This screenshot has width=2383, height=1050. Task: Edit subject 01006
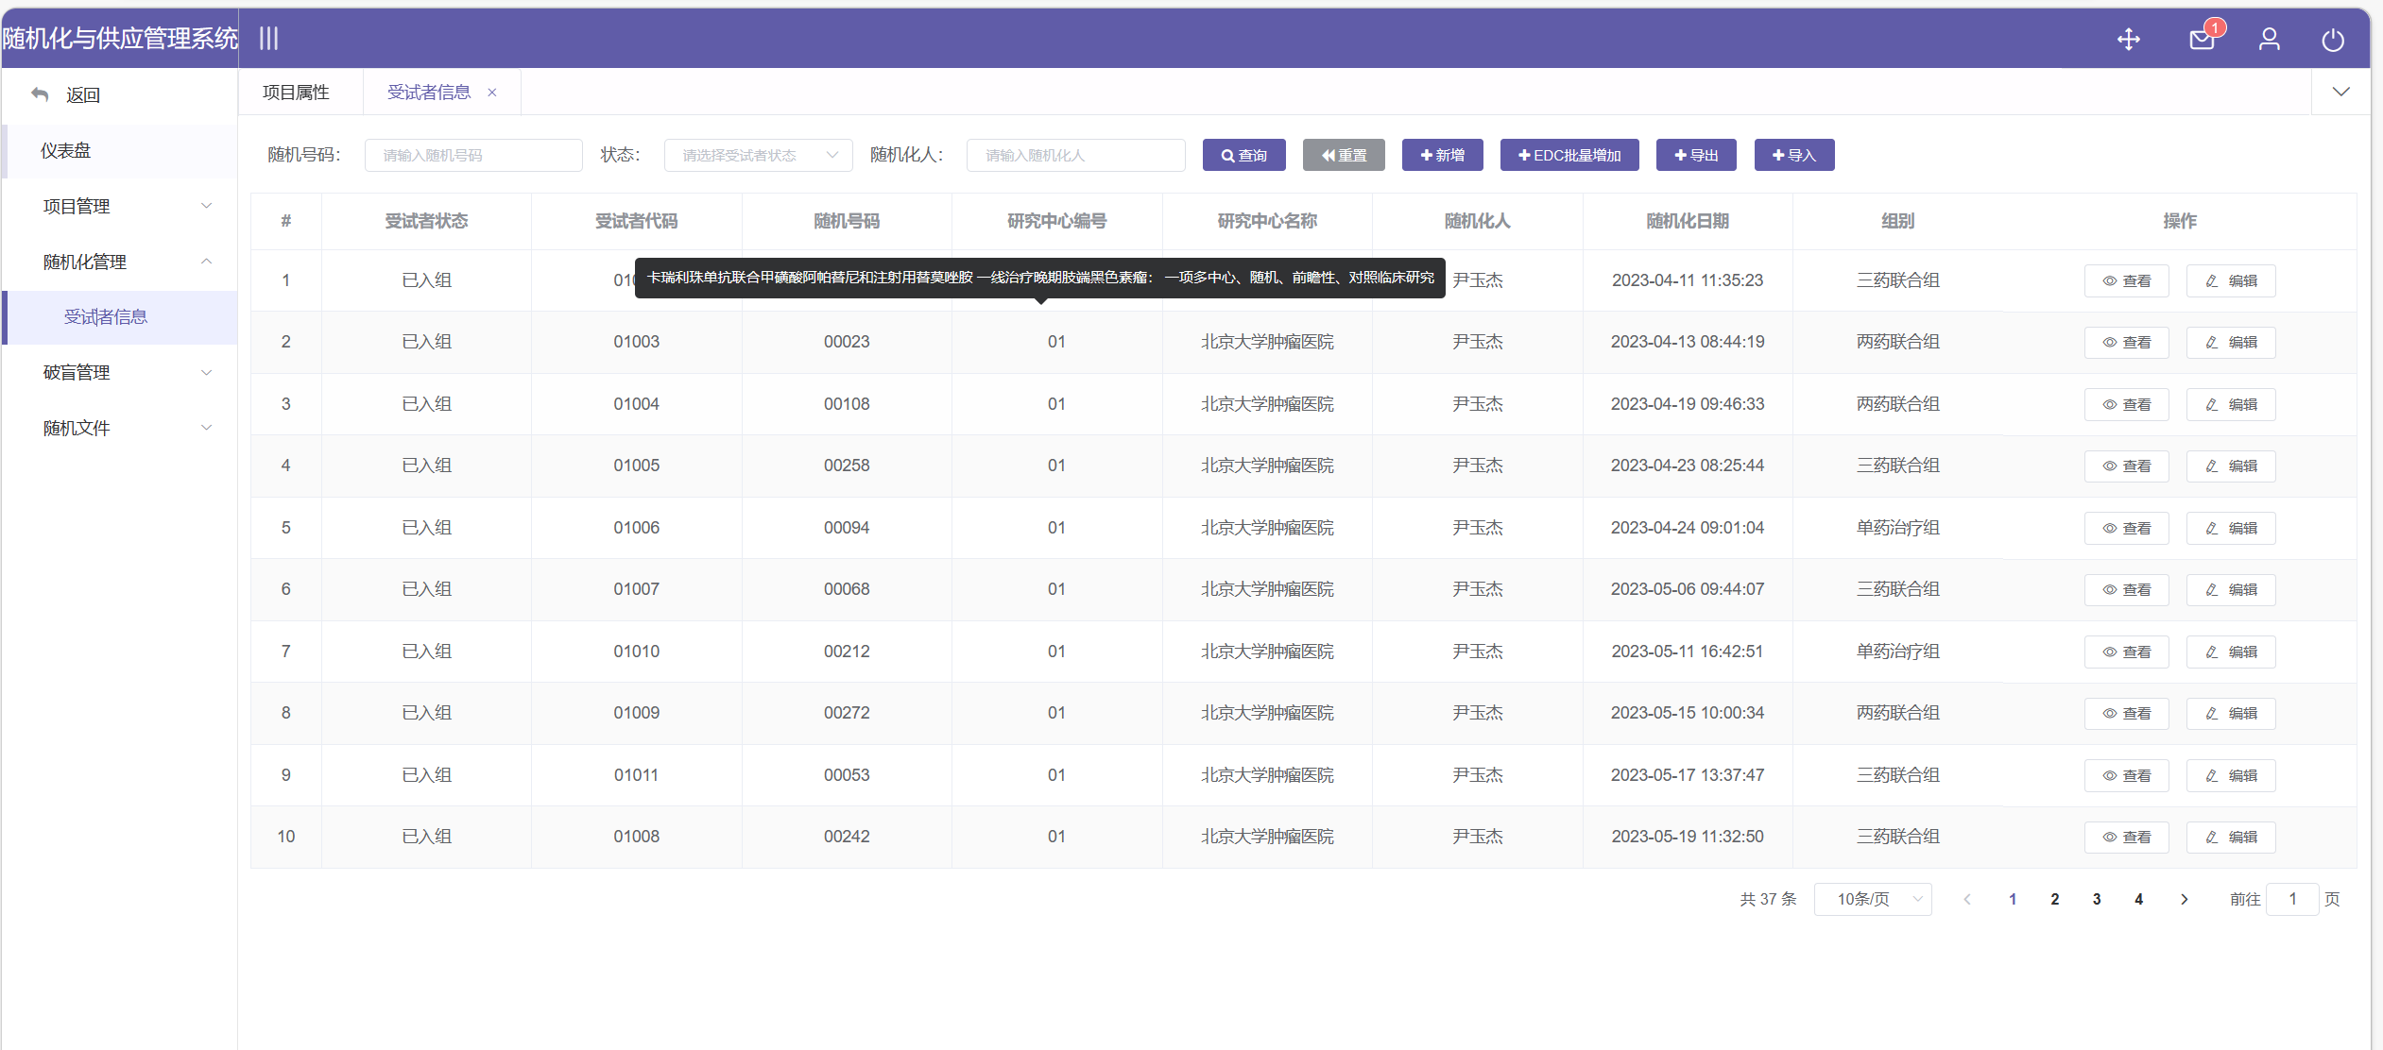2231,528
